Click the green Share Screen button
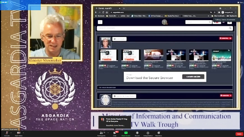This screenshot has height=137, width=244. (126, 134)
